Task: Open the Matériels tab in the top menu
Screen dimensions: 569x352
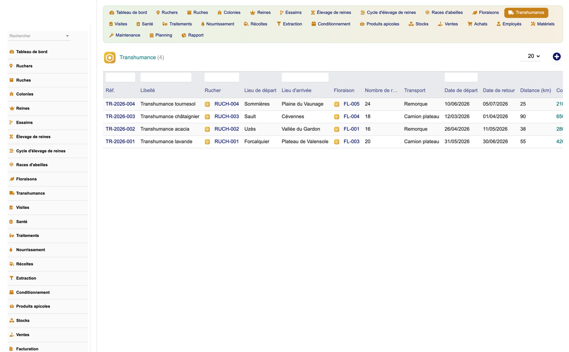Action: 542,24
